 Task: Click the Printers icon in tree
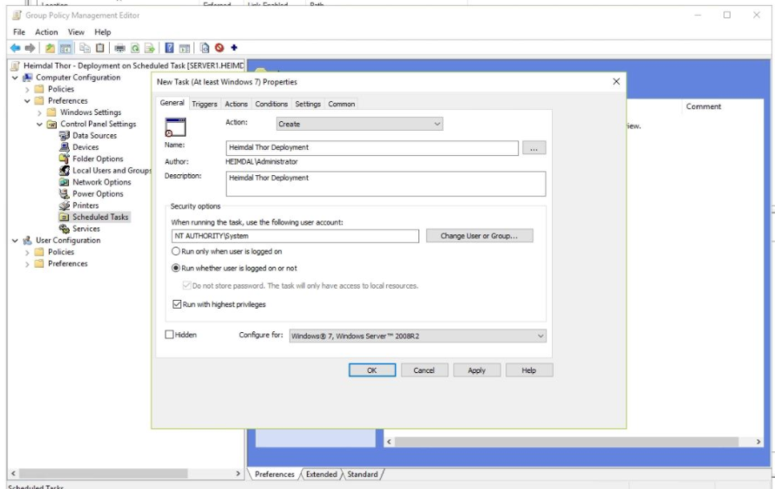pyautogui.click(x=65, y=205)
